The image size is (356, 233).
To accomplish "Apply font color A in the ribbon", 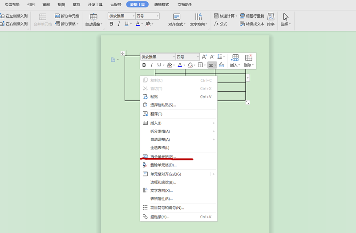I will [138, 24].
